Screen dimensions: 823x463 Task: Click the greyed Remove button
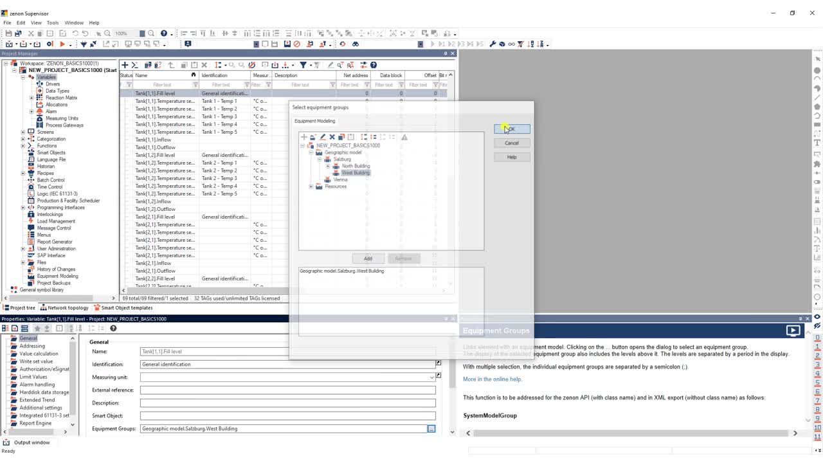pyautogui.click(x=403, y=259)
